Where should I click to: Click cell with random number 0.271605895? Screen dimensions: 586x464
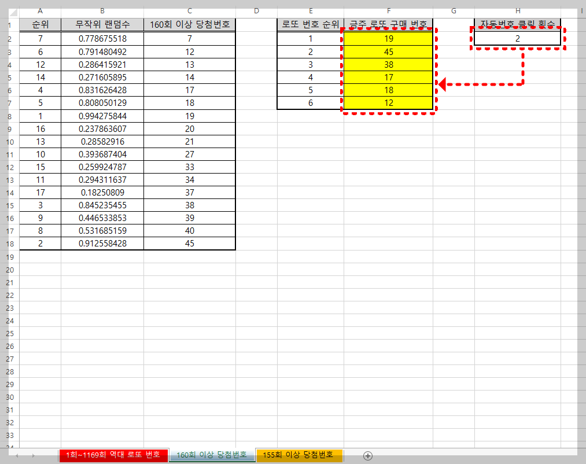102,78
